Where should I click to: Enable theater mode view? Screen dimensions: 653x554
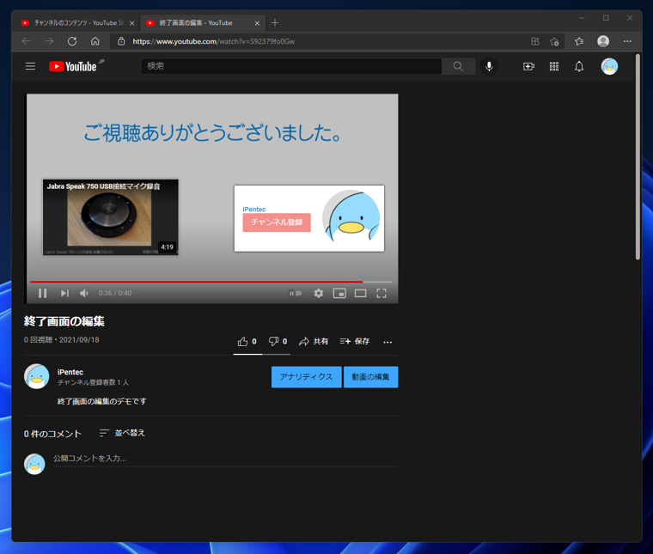[360, 293]
